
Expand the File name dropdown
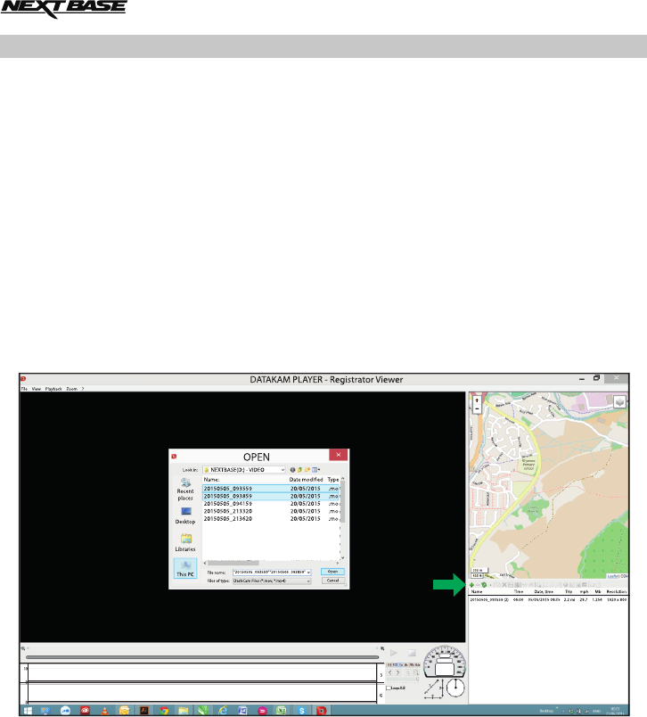(308, 572)
